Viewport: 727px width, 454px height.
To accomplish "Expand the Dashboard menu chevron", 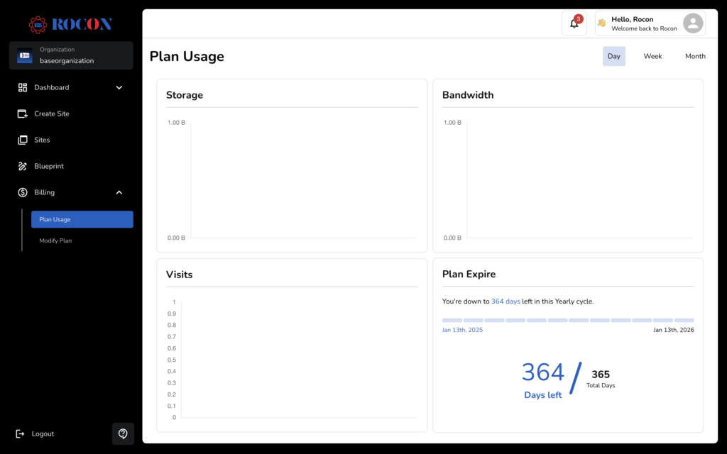I will click(119, 87).
